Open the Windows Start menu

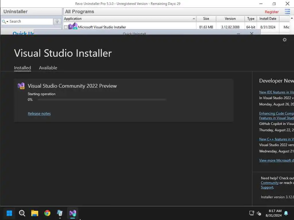coord(9,213)
